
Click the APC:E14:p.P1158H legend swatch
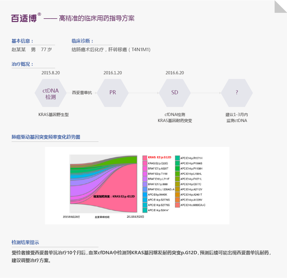[x=177, y=168]
